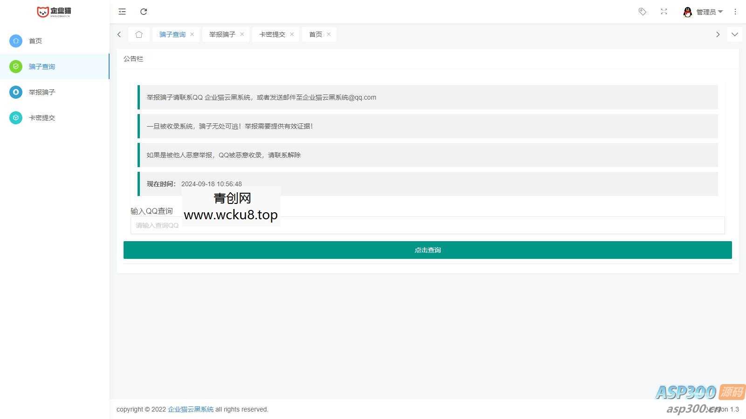This screenshot has width=746, height=419.
Task: Click the green 卡密提交 sidebar badge
Action: [15, 118]
